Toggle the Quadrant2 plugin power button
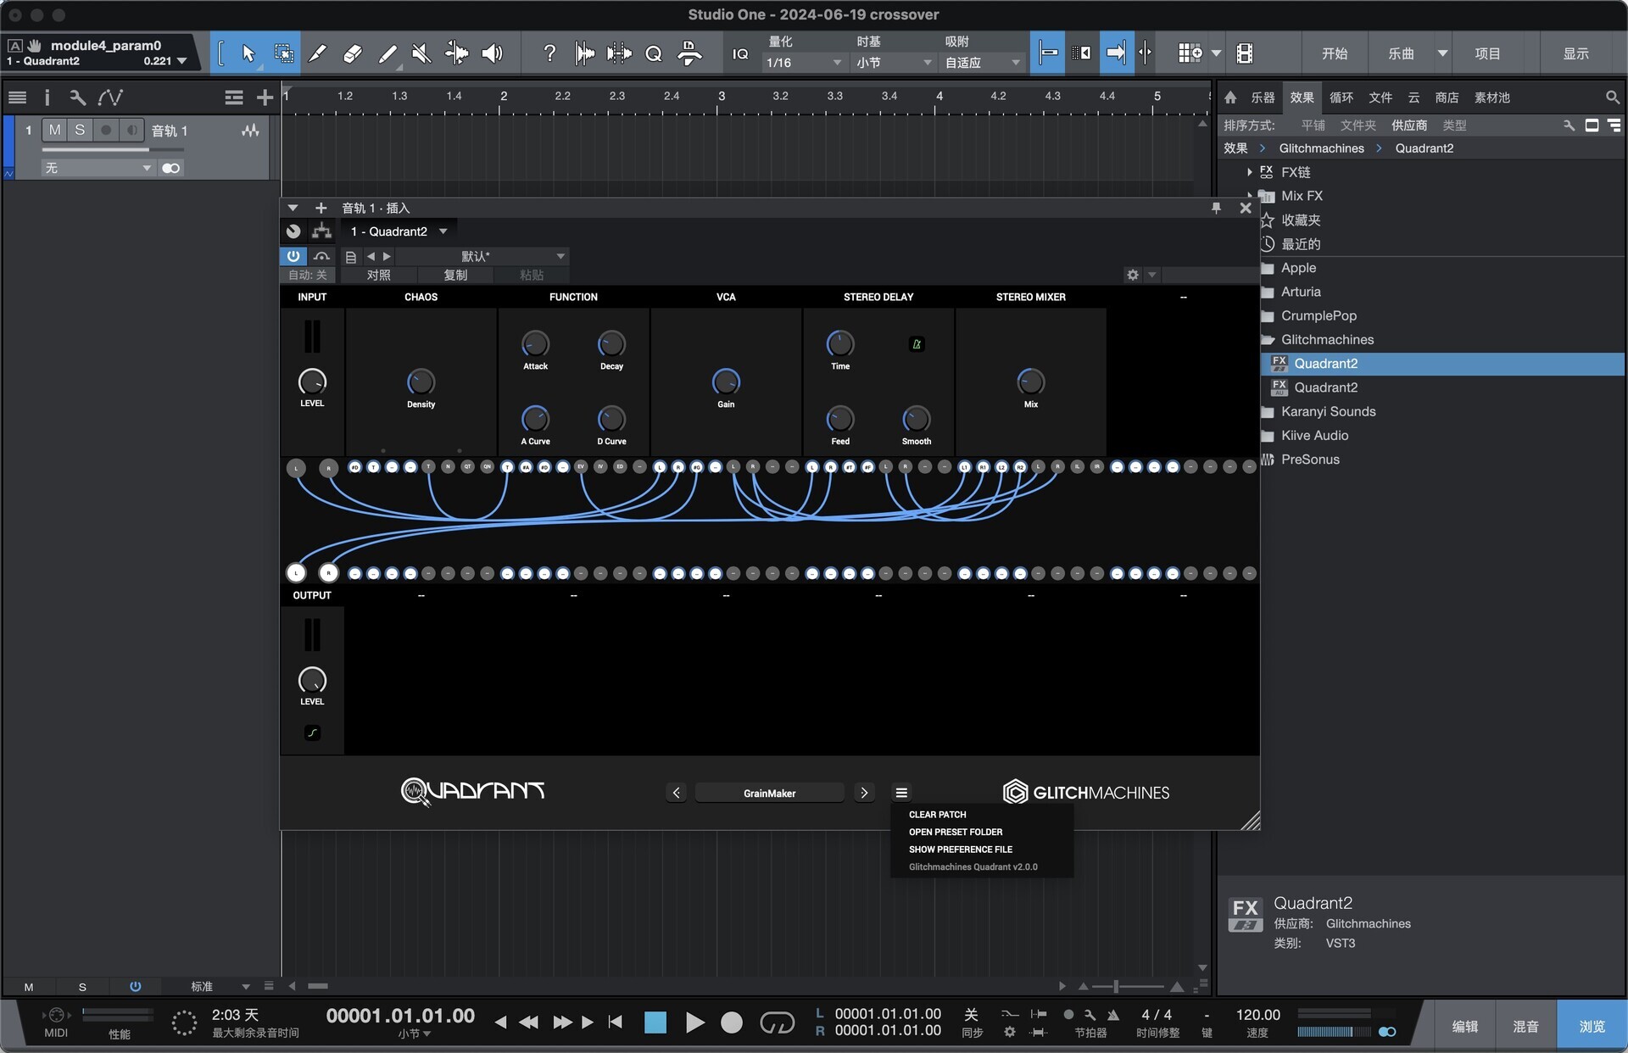 pyautogui.click(x=293, y=256)
